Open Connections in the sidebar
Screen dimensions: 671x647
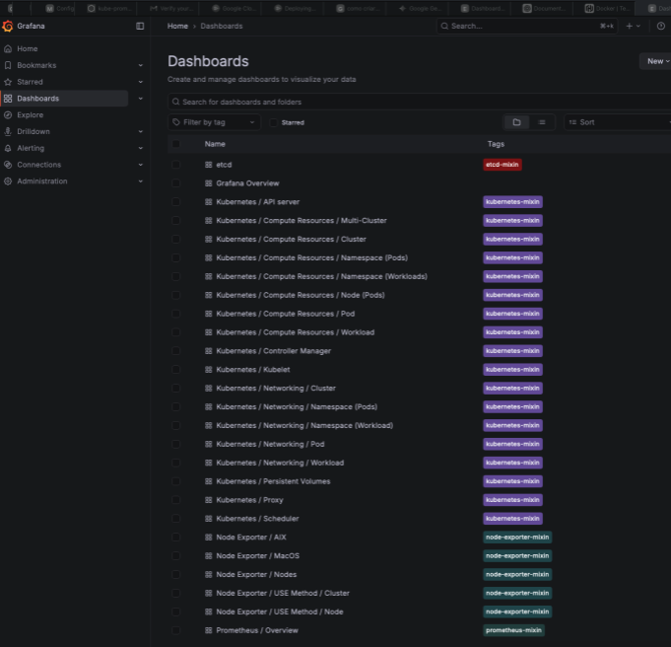[x=38, y=165]
